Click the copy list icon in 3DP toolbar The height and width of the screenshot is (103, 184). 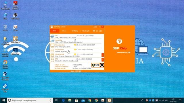[x=97, y=31]
